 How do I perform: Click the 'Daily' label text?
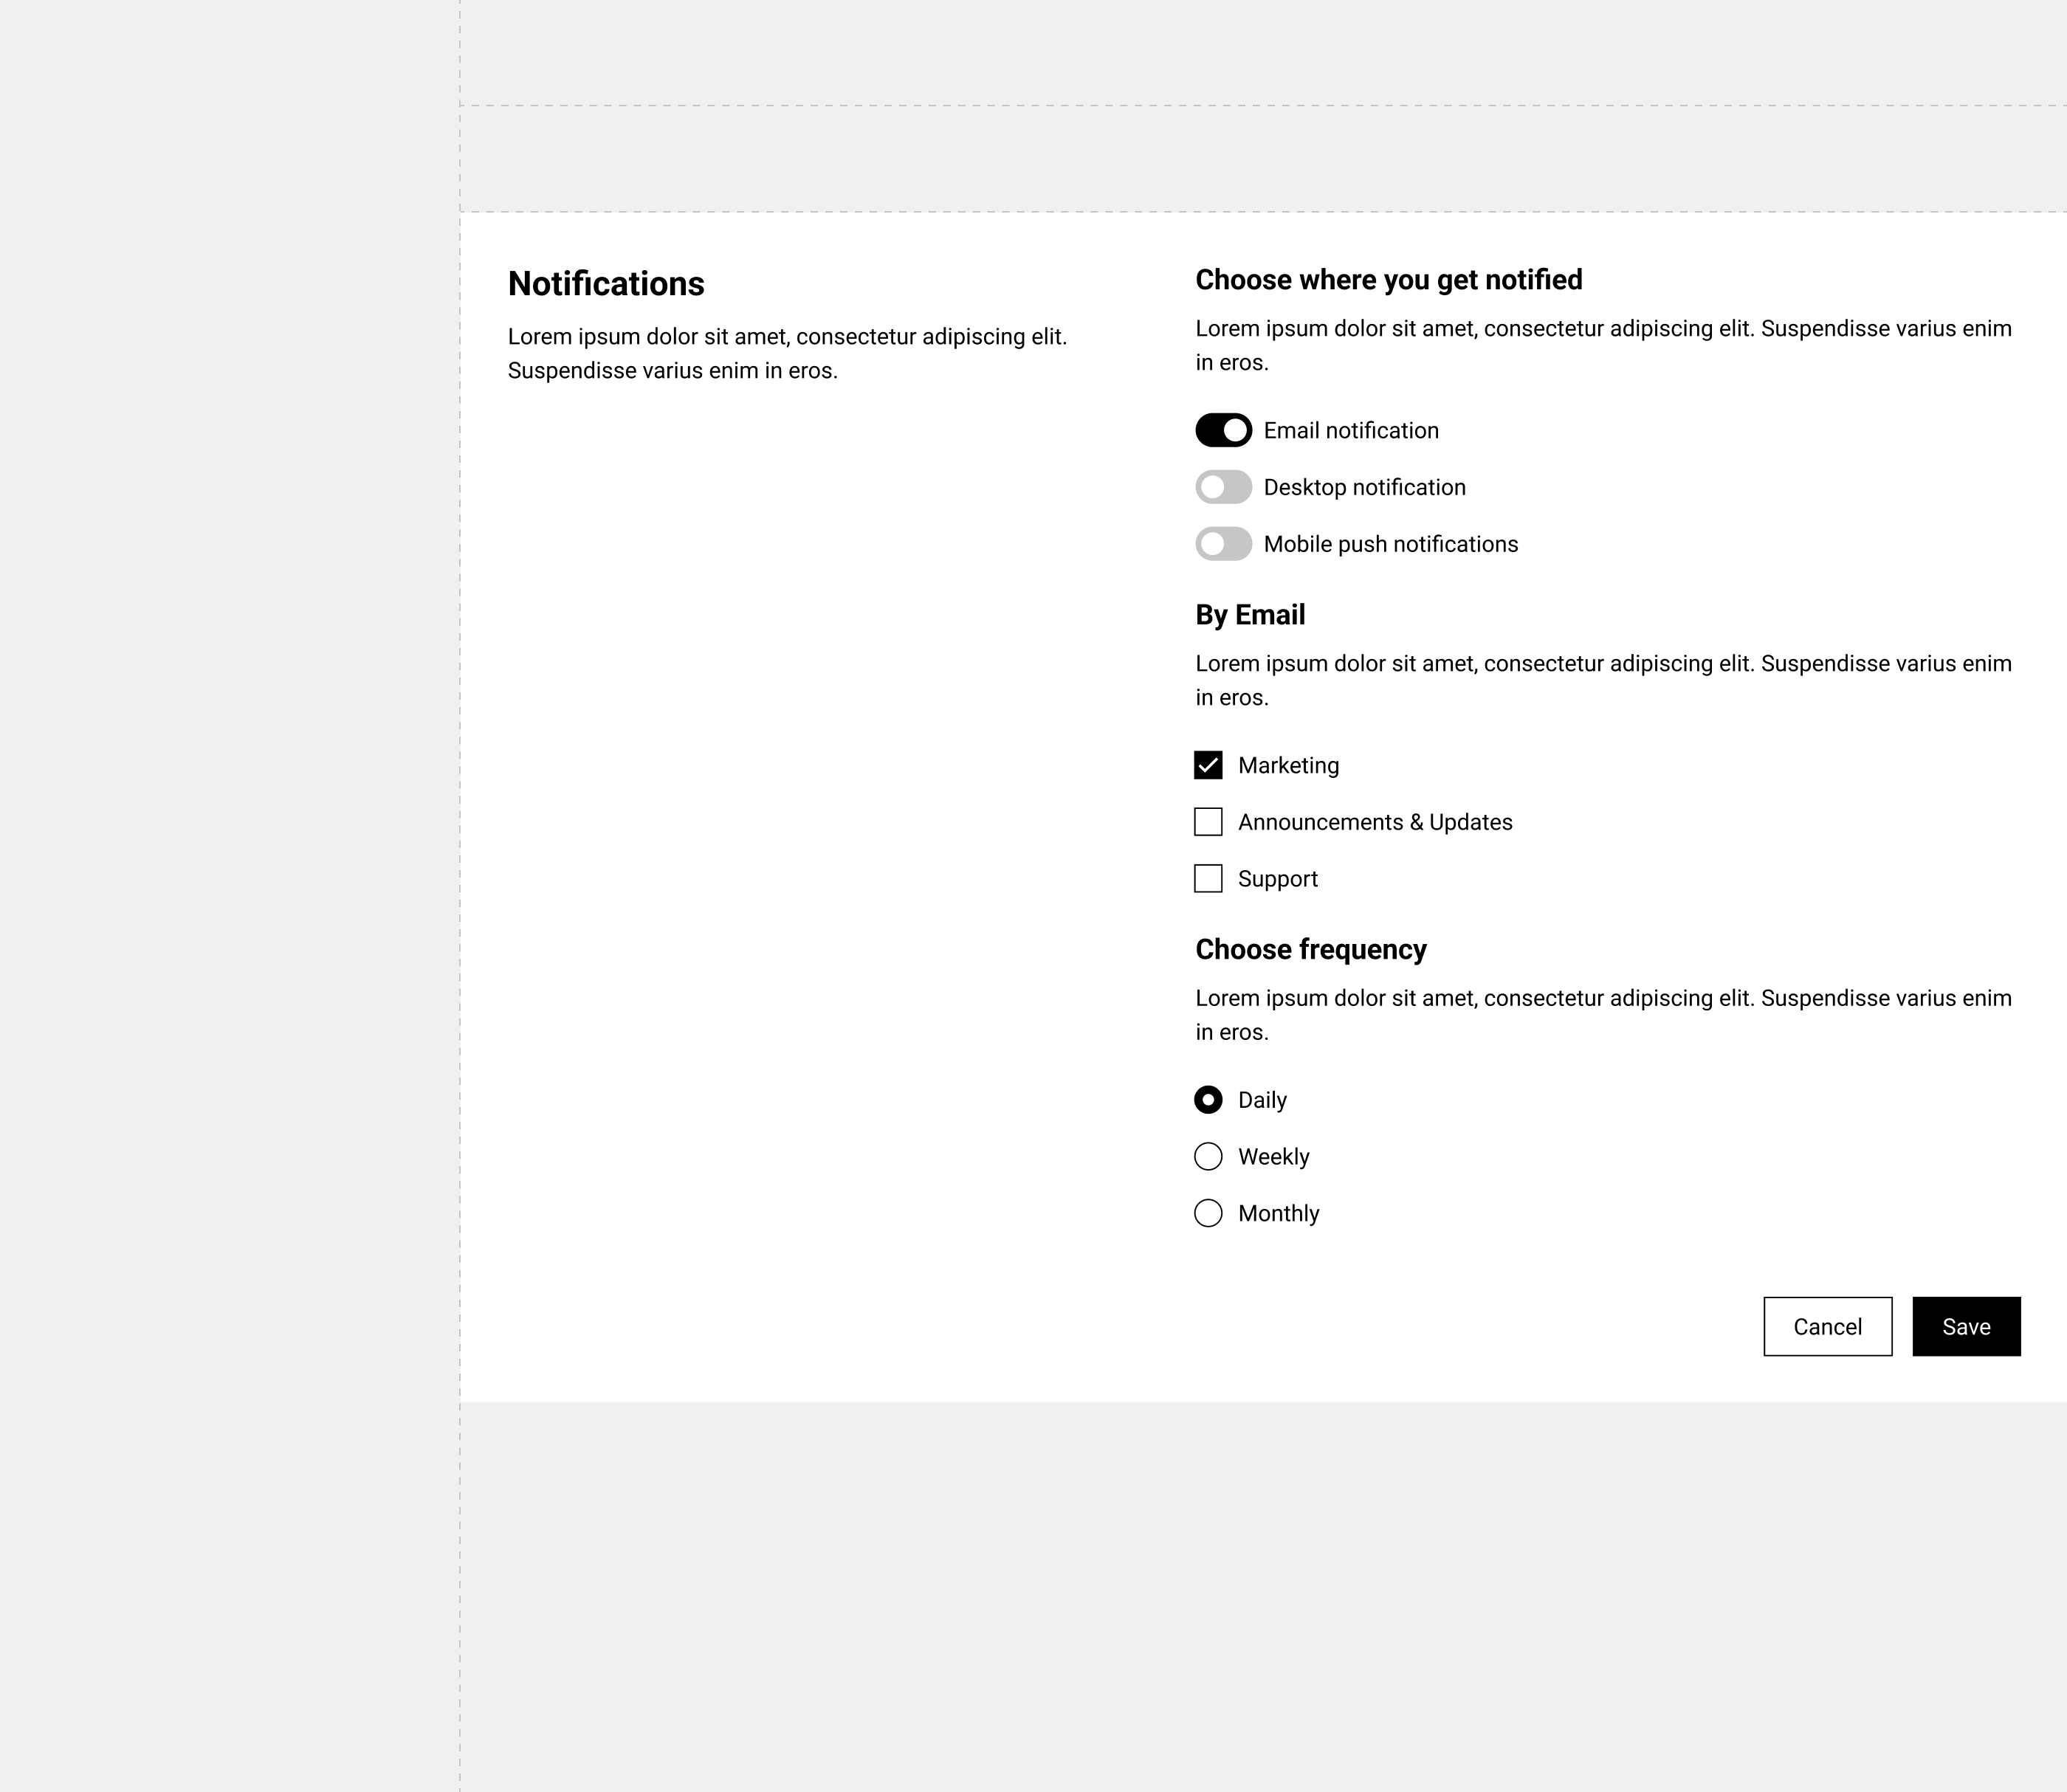click(1262, 1101)
